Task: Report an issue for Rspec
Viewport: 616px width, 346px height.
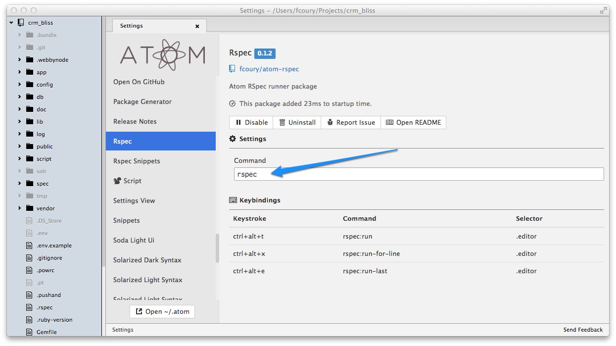Action: [x=351, y=122]
